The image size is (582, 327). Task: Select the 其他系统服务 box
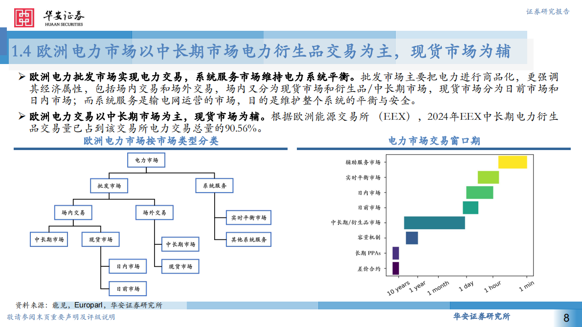pyautogui.click(x=248, y=240)
